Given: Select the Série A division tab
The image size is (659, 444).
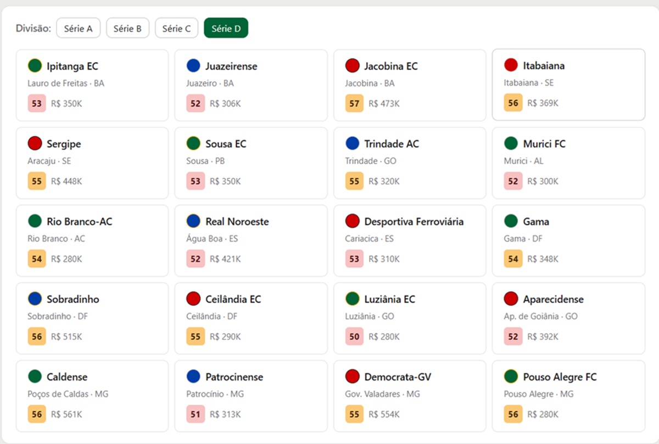Looking at the screenshot, I should click(78, 28).
